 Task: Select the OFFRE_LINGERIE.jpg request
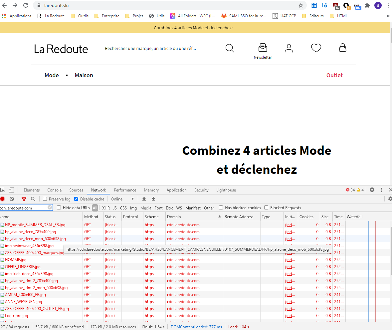click(x=23, y=267)
